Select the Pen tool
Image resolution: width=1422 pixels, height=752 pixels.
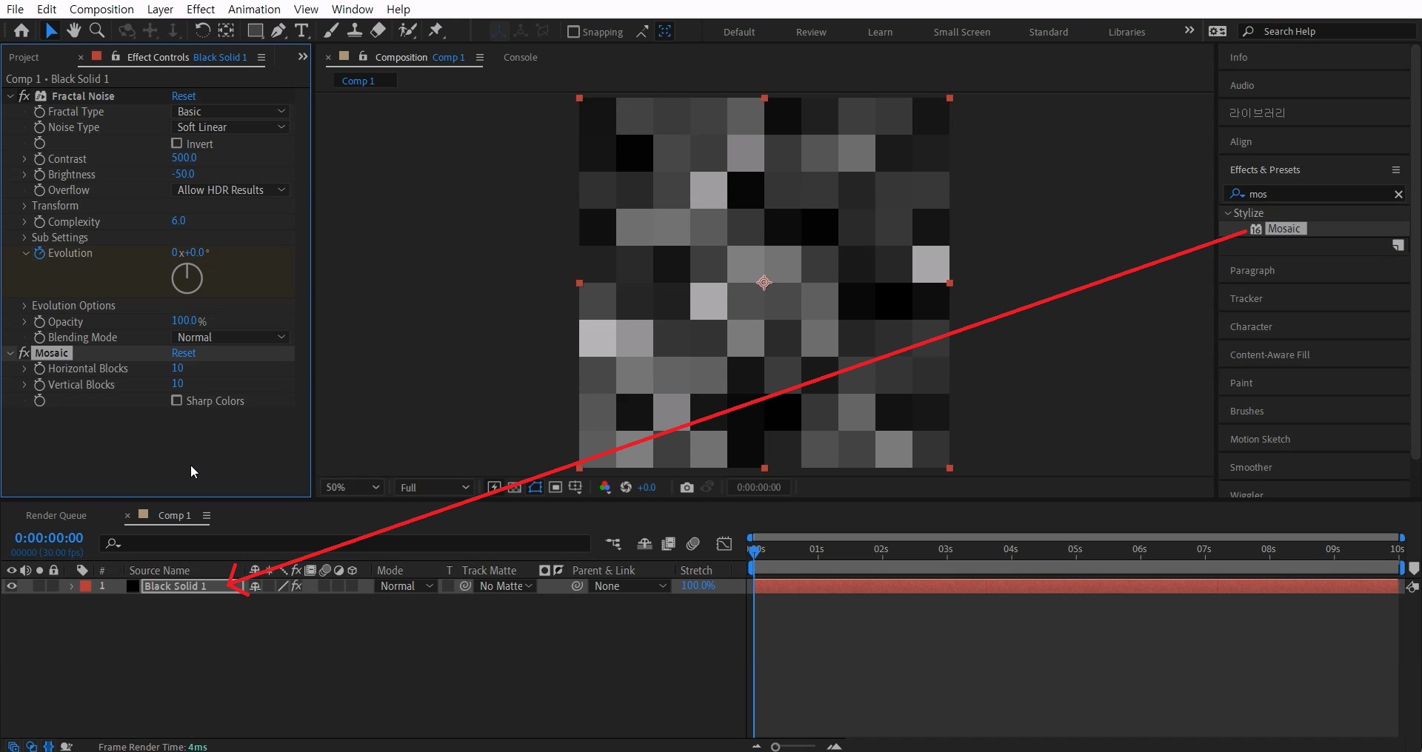tap(278, 30)
